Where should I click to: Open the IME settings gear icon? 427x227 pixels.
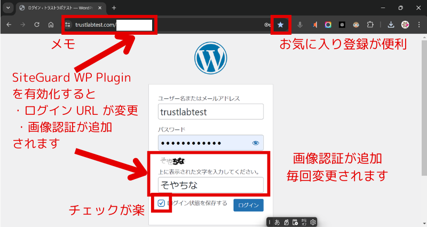pyautogui.click(x=313, y=222)
